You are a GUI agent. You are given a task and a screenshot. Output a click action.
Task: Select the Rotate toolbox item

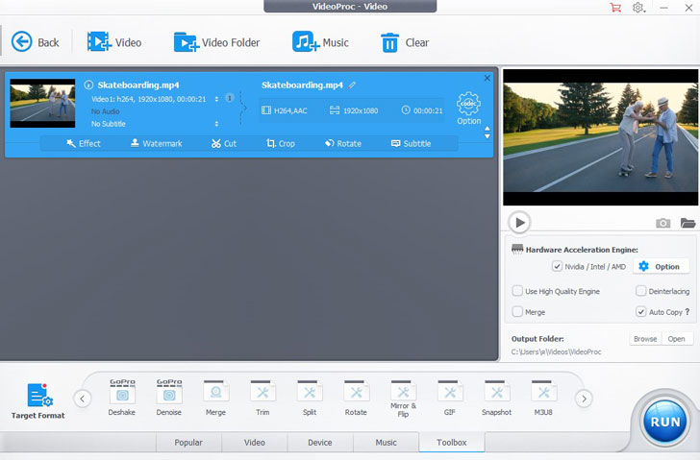(356, 398)
